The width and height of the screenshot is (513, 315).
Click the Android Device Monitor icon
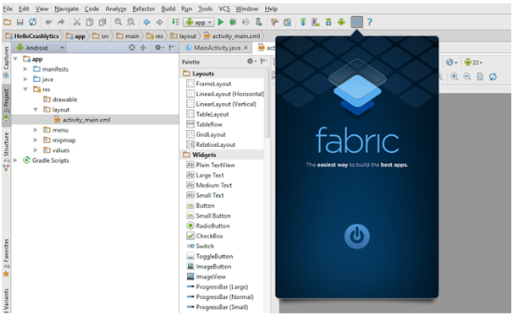[x=341, y=22]
